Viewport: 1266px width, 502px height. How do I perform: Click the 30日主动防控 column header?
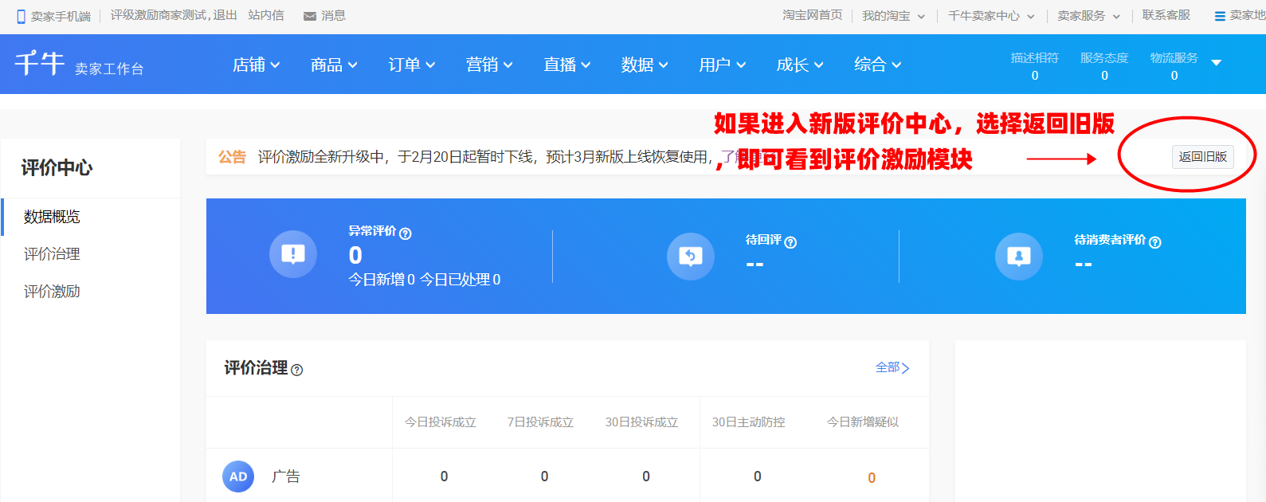[x=749, y=422]
